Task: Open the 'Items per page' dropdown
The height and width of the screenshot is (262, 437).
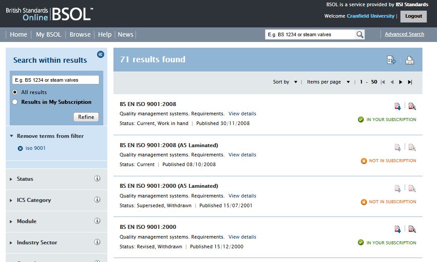Action: [328, 82]
